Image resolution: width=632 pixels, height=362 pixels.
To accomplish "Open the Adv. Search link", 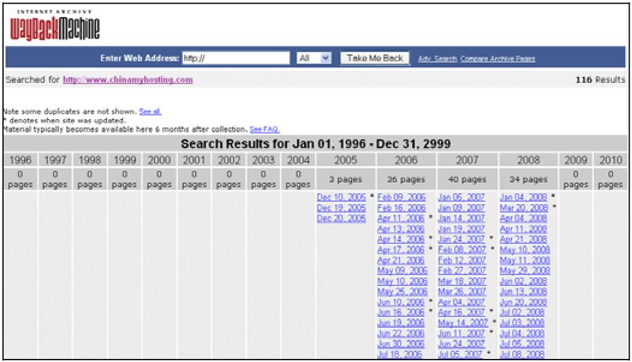I will [x=437, y=58].
